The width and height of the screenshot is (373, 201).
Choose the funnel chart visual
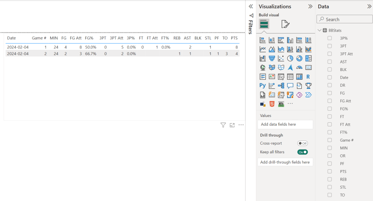(x=272, y=58)
